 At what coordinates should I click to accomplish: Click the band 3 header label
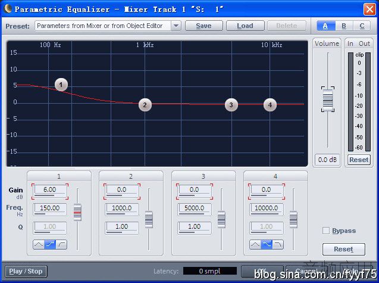pos(203,176)
